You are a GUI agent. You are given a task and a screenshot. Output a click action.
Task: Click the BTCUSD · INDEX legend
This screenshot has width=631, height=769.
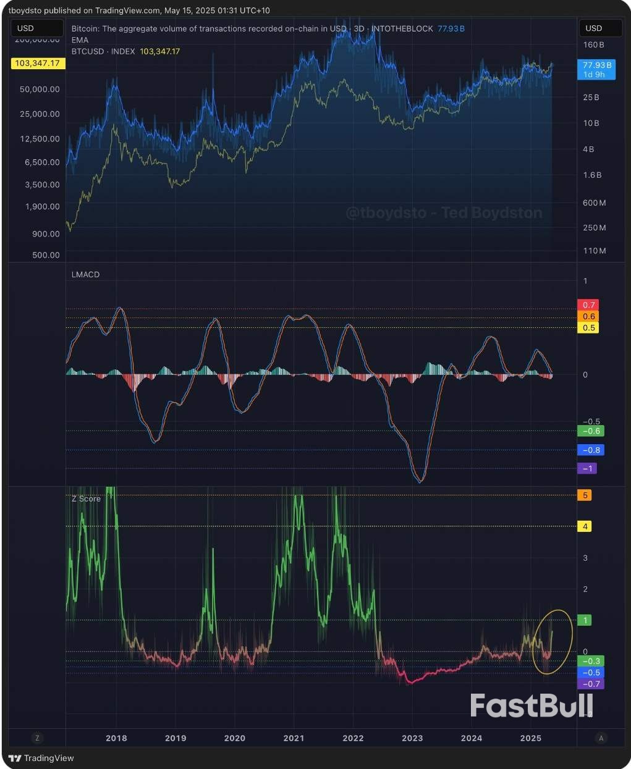click(x=103, y=51)
